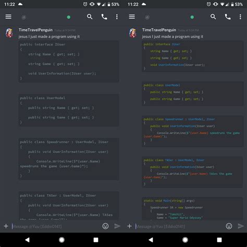247x247 pixels.
Task: Tap plain Speedrunner class code block, left
Action: pos(69,159)
